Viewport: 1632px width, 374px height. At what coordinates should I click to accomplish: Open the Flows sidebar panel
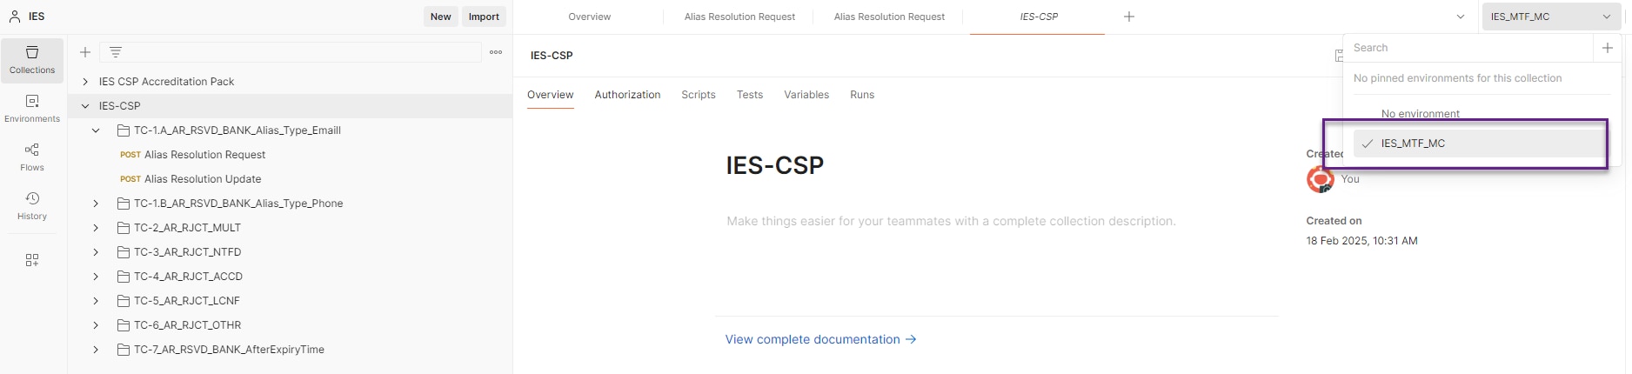point(32,157)
